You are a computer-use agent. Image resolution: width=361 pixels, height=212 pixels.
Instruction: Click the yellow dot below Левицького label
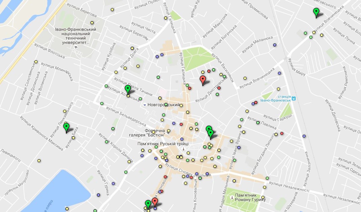pyautogui.click(x=39, y=161)
